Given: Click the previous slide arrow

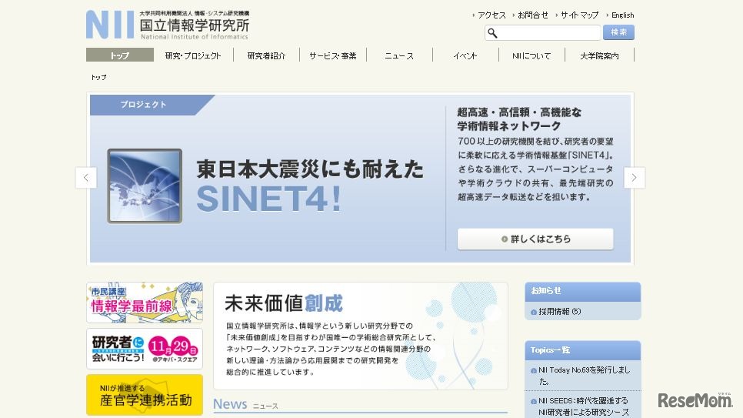Looking at the screenshot, I should point(86,178).
